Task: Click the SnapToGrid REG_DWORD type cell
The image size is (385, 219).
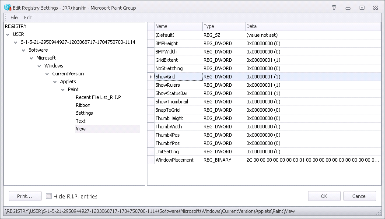Action: [224, 110]
